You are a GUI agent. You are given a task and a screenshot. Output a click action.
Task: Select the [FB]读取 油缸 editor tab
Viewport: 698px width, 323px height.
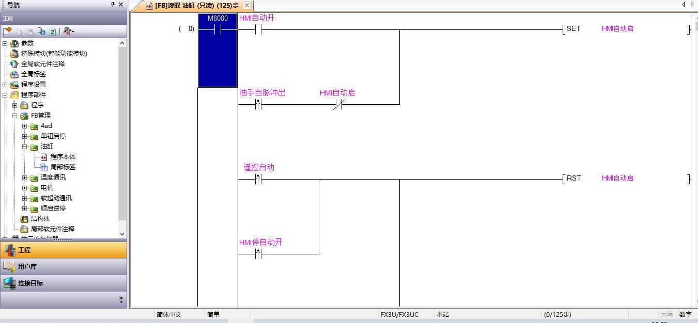tap(196, 6)
